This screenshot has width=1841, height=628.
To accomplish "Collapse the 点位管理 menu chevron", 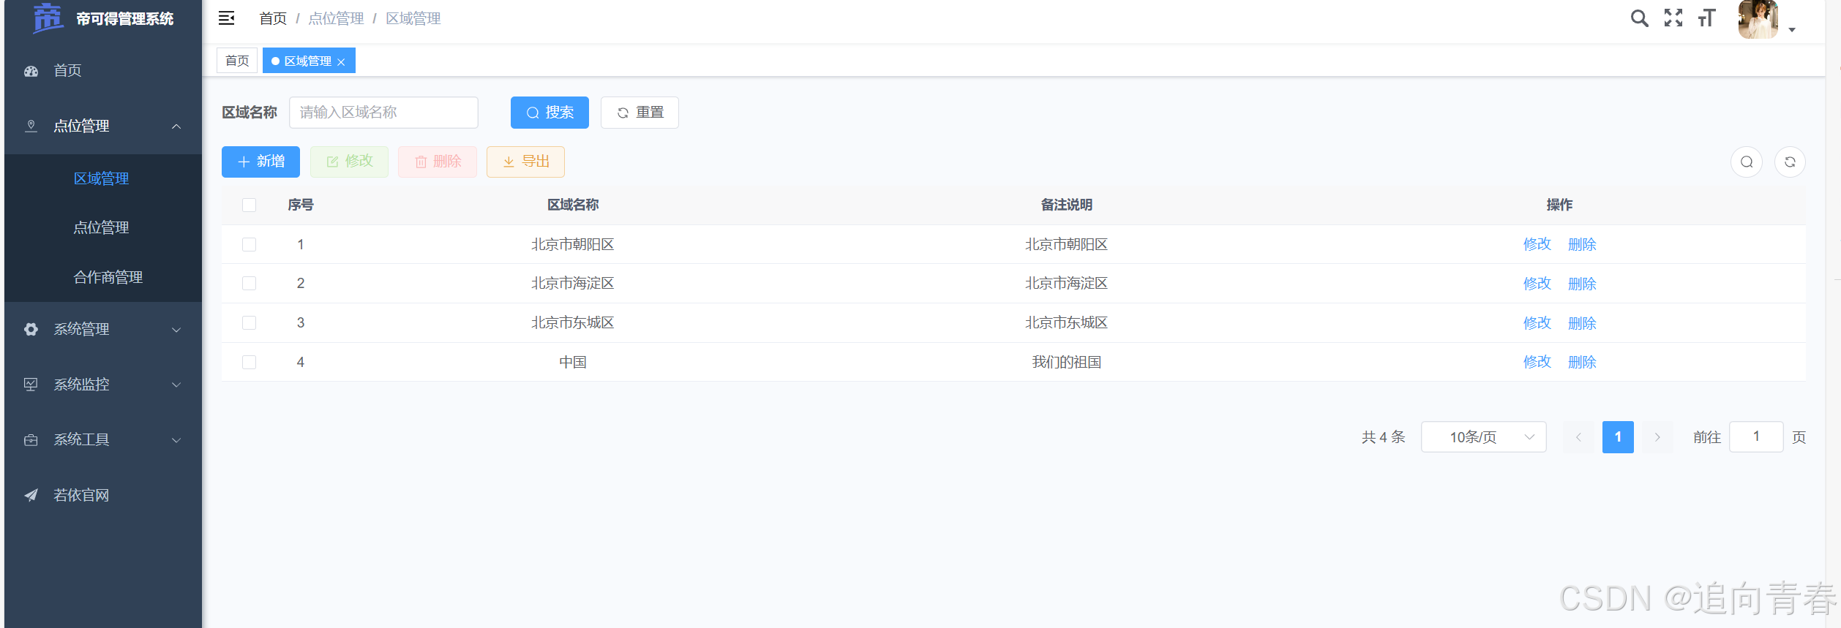I will pyautogui.click(x=176, y=126).
